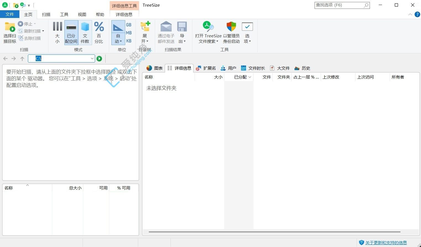
Task: Open the 用户 (Users) tab
Action: [228, 68]
